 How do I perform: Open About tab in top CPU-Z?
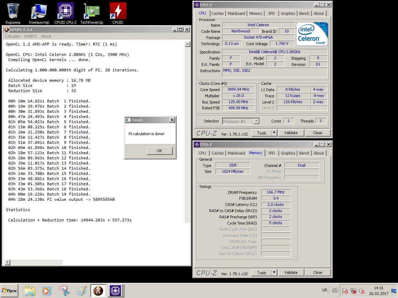click(x=319, y=13)
